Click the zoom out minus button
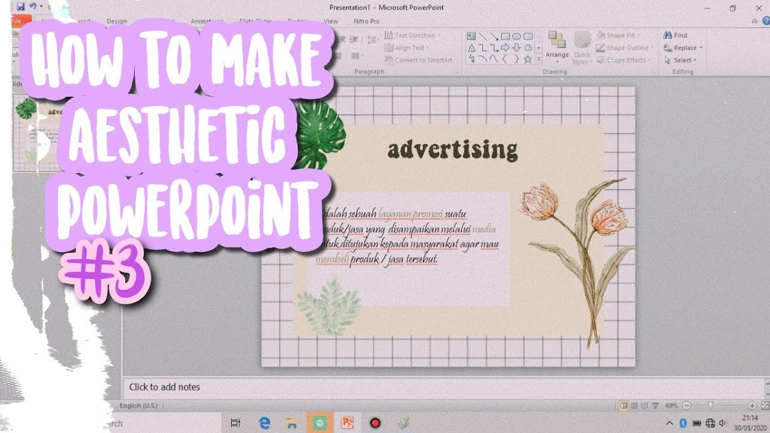The height and width of the screenshot is (433, 770). click(x=686, y=406)
